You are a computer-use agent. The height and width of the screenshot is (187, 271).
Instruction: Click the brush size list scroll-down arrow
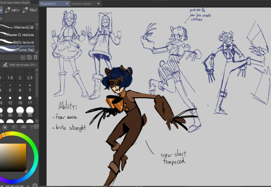click(37, 121)
